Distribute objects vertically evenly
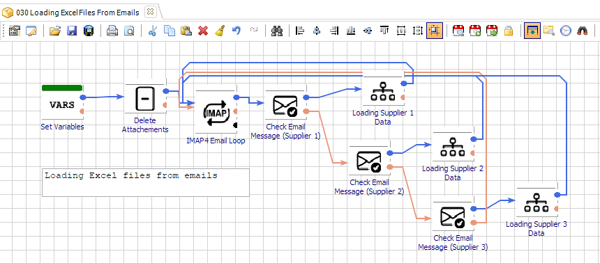Image resolution: width=600 pixels, height=263 pixels. (418, 31)
